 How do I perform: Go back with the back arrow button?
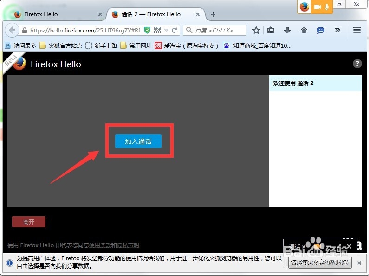point(12,30)
